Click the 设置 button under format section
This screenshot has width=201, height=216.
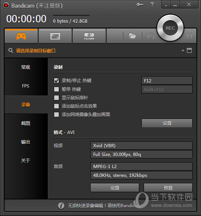click(115, 187)
